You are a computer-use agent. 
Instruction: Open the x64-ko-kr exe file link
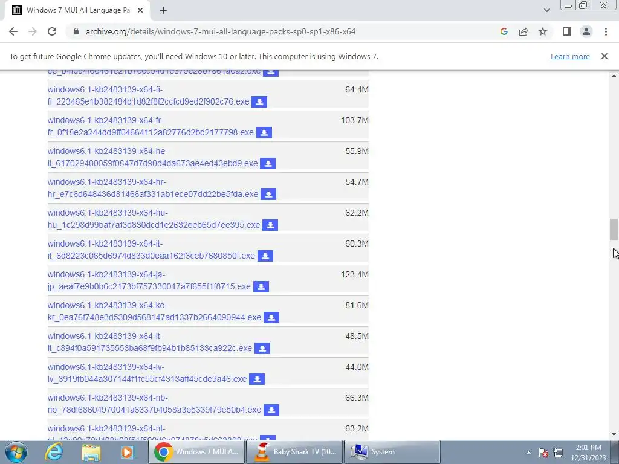pos(154,311)
